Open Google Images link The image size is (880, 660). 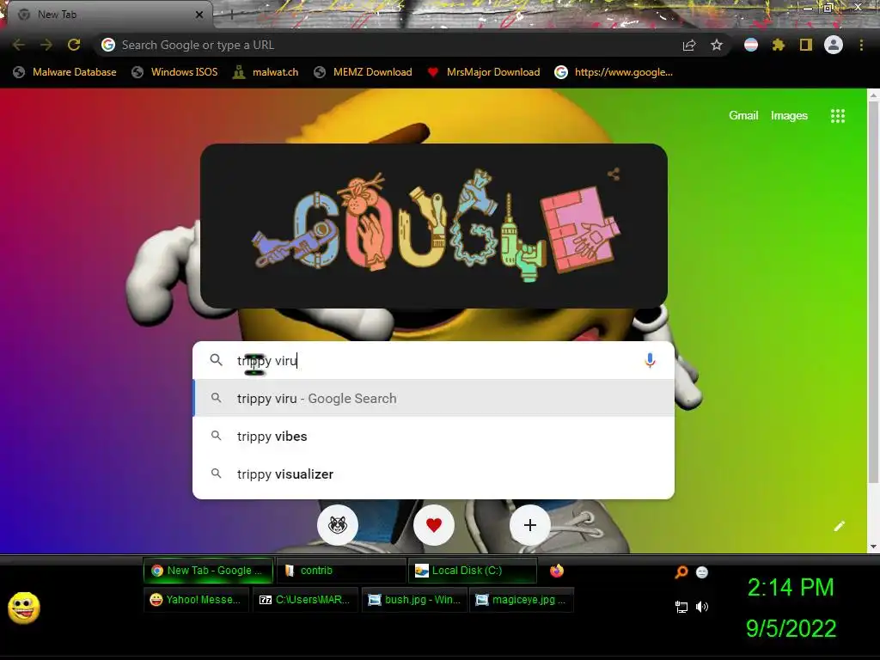(789, 116)
